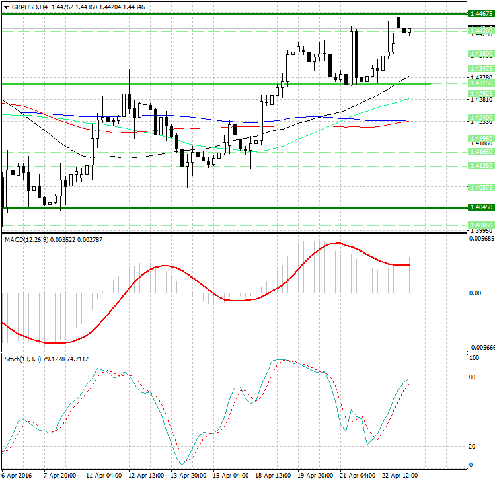Click the 18 Apr 12:00 time label

[273, 475]
